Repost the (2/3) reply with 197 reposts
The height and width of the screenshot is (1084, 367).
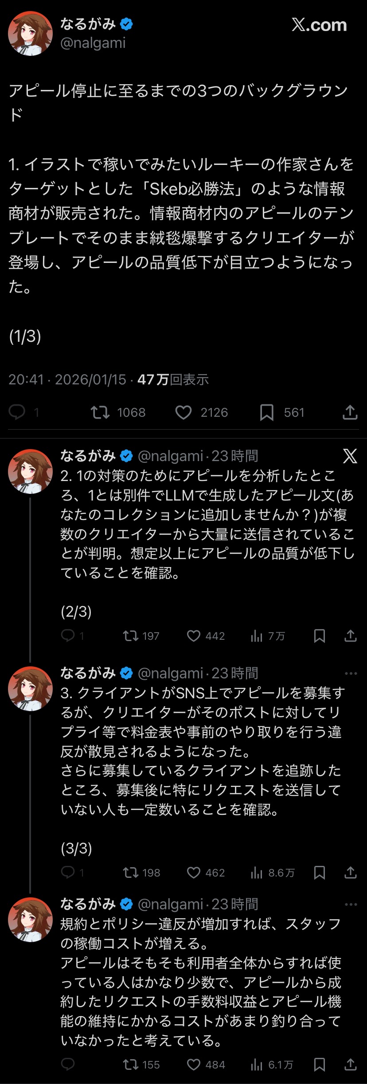(131, 636)
